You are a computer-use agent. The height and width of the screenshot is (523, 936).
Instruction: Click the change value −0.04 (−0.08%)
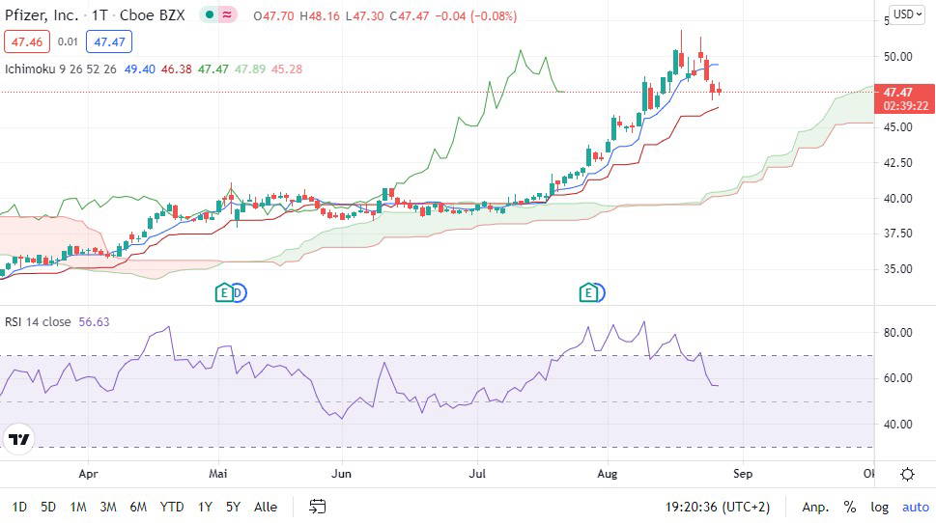click(476, 16)
